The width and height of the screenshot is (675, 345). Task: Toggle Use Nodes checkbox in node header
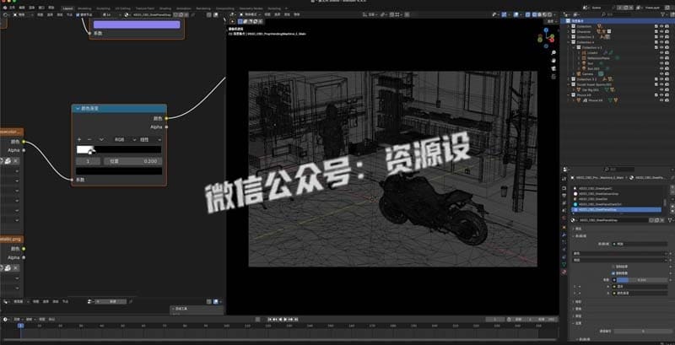point(78,14)
